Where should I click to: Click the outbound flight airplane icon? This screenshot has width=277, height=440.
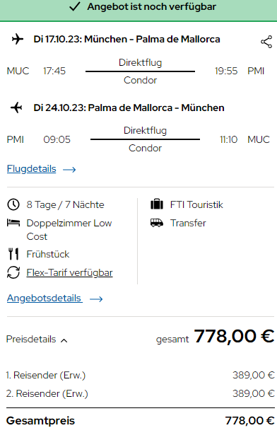[x=18, y=39]
